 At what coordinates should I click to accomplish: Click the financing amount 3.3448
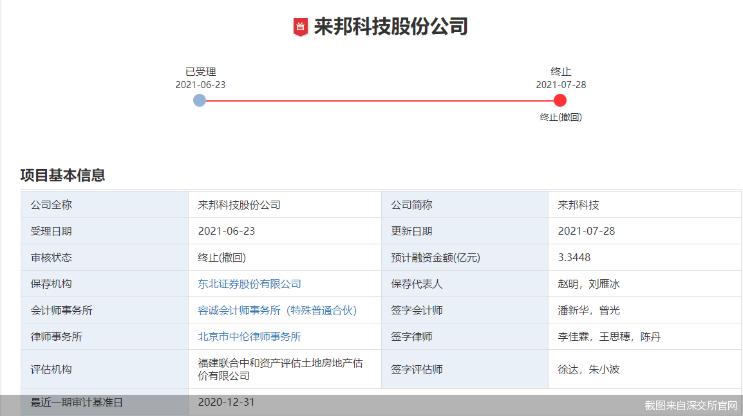(x=574, y=257)
